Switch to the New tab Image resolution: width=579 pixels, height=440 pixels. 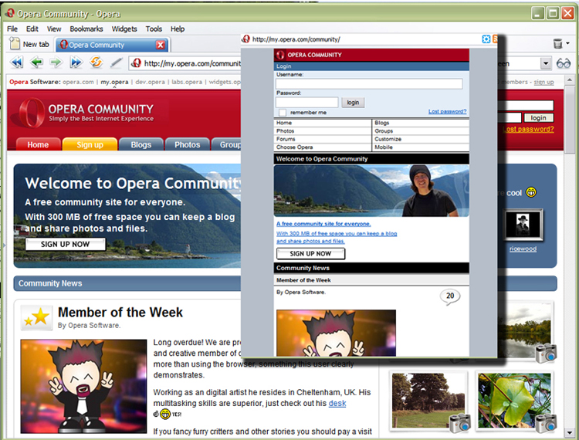coord(29,45)
